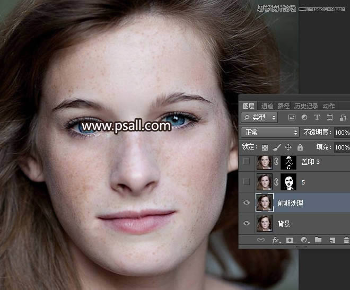The image size is (350, 290).
Task: Click the lock all padlock icon
Action: tap(300, 147)
